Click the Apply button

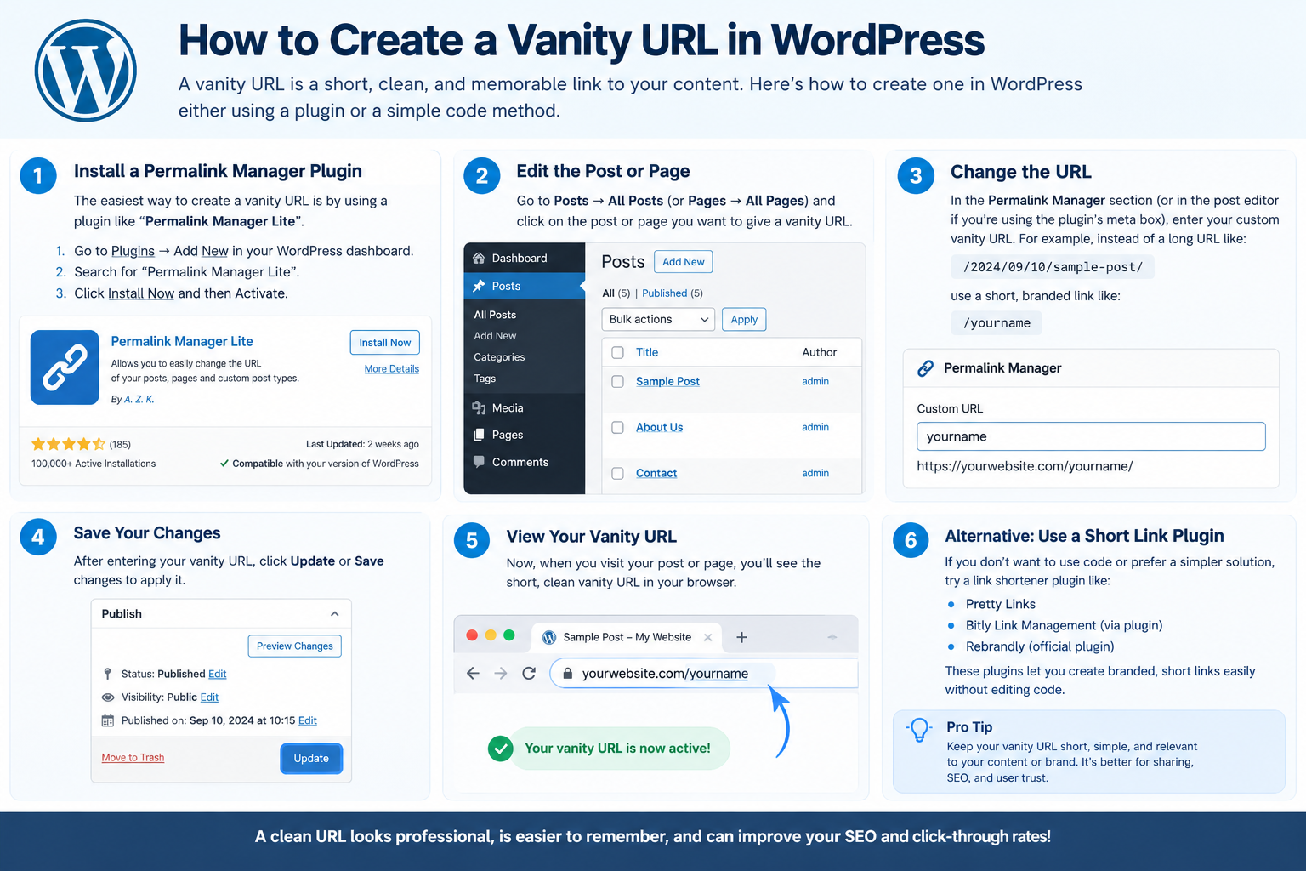click(744, 319)
